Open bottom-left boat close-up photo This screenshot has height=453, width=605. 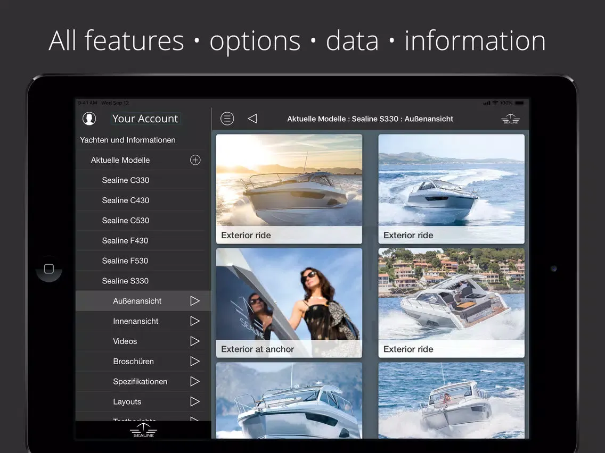[x=289, y=400]
